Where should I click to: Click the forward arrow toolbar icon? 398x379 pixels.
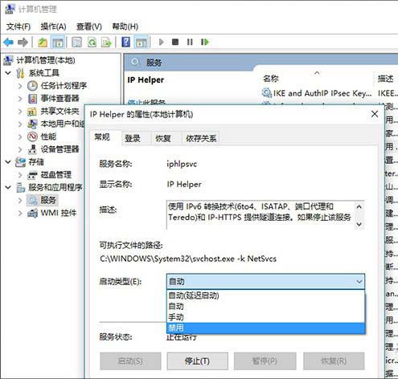point(23,42)
